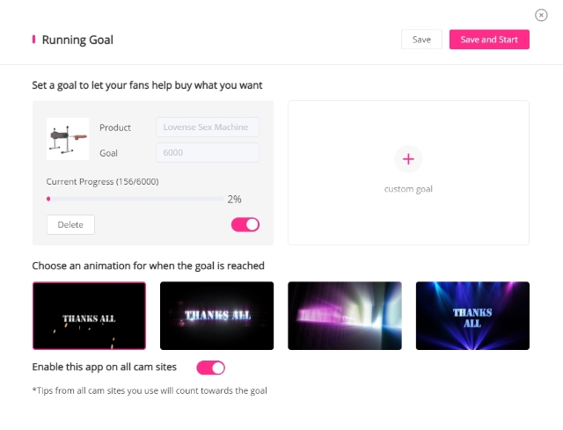Click the Save button

pyautogui.click(x=421, y=39)
